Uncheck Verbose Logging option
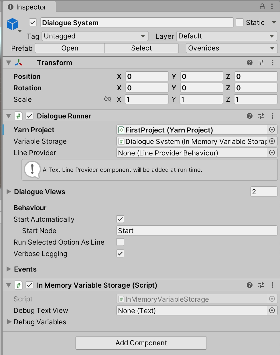The height and width of the screenshot is (355, 280). tap(120, 254)
